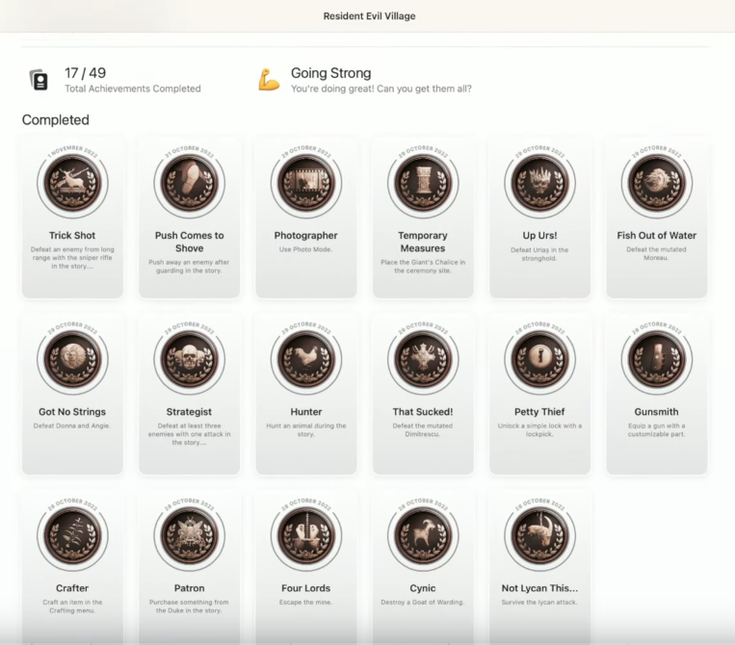The image size is (735, 645).
Task: Click Trick Shot's 1 November 2022 date
Action: pyautogui.click(x=72, y=151)
